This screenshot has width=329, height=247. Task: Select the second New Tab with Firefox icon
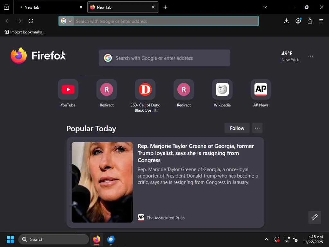click(x=123, y=7)
